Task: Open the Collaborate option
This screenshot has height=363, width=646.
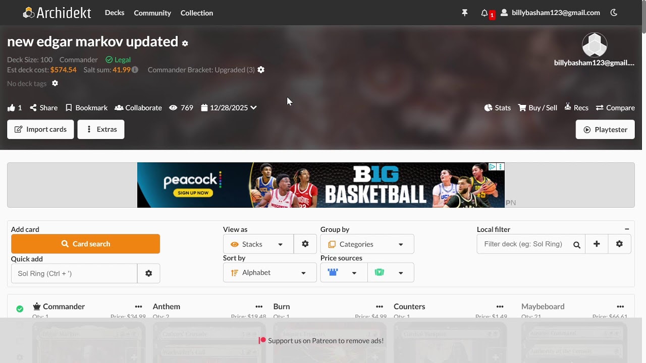Action: tap(138, 108)
